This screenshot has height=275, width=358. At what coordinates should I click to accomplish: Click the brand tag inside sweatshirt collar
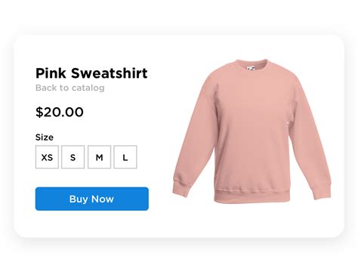(251, 69)
